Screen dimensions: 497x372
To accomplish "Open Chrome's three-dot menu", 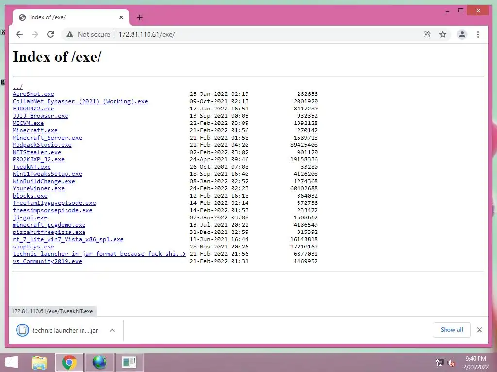I will (x=478, y=34).
